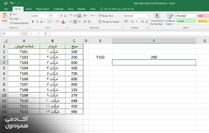Screen dimensions: 209x133
Task: Toggle Wrap Text
Action: [x=106, y=16]
